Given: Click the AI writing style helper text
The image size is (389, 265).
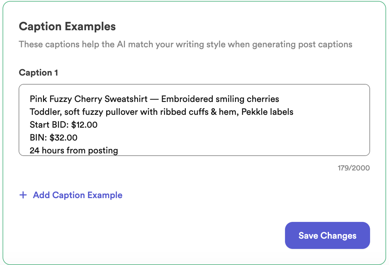Looking at the screenshot, I should (186, 44).
